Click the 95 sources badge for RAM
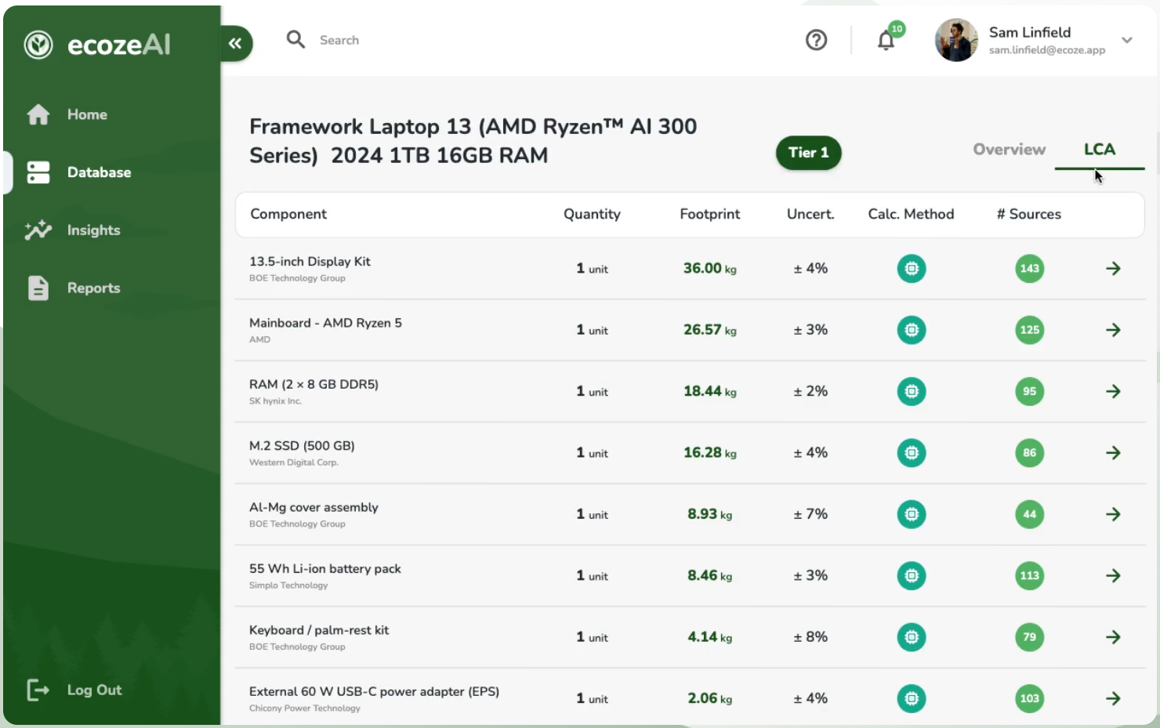 [x=1029, y=392]
